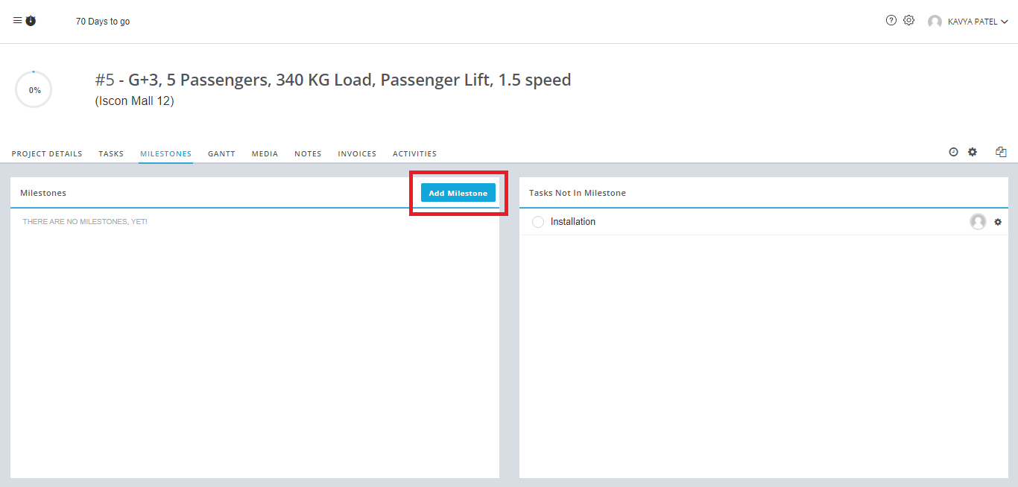The image size is (1018, 487).
Task: Open the top bar settings gear
Action: click(908, 21)
